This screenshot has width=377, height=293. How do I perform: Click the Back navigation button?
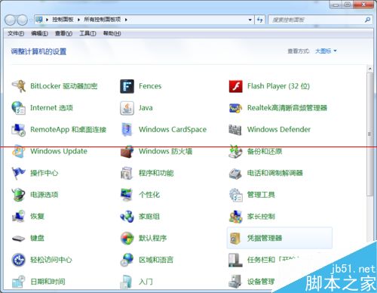click(10, 20)
